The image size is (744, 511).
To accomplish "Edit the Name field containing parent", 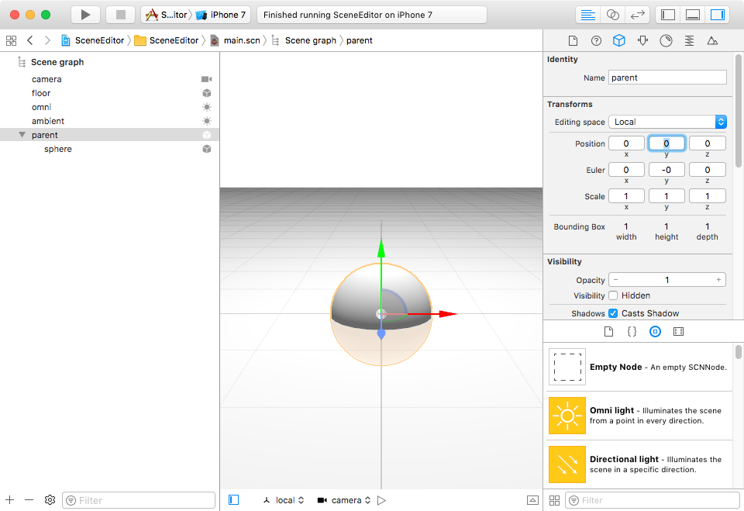I will pos(667,78).
